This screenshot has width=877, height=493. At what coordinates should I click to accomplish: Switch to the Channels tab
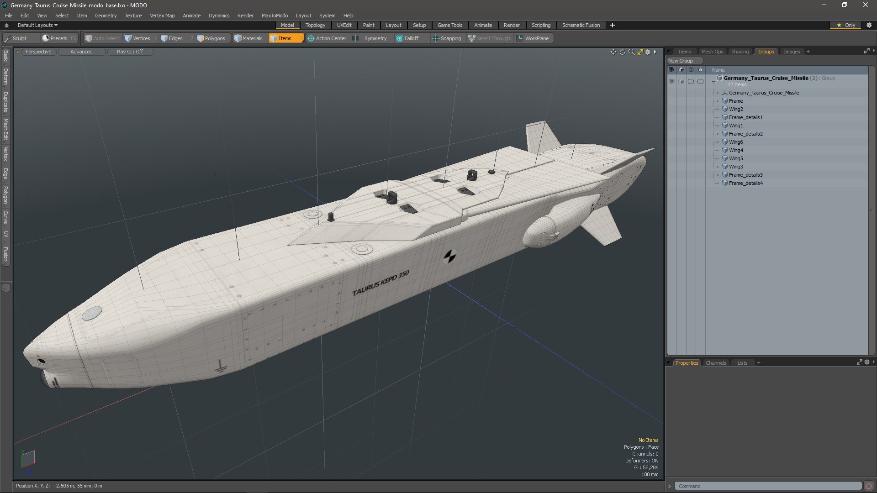pyautogui.click(x=715, y=363)
